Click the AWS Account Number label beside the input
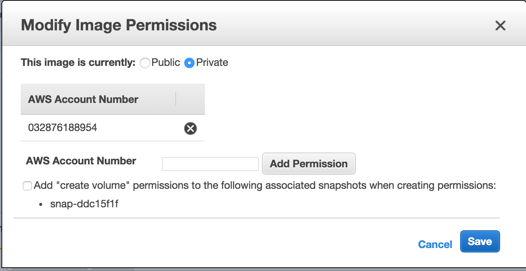Viewport: 526px width, 271px height. (81, 161)
